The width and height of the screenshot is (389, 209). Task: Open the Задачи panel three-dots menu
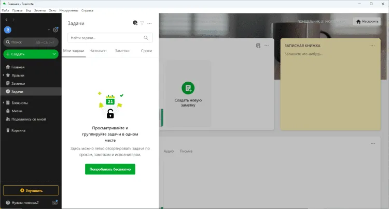150,23
